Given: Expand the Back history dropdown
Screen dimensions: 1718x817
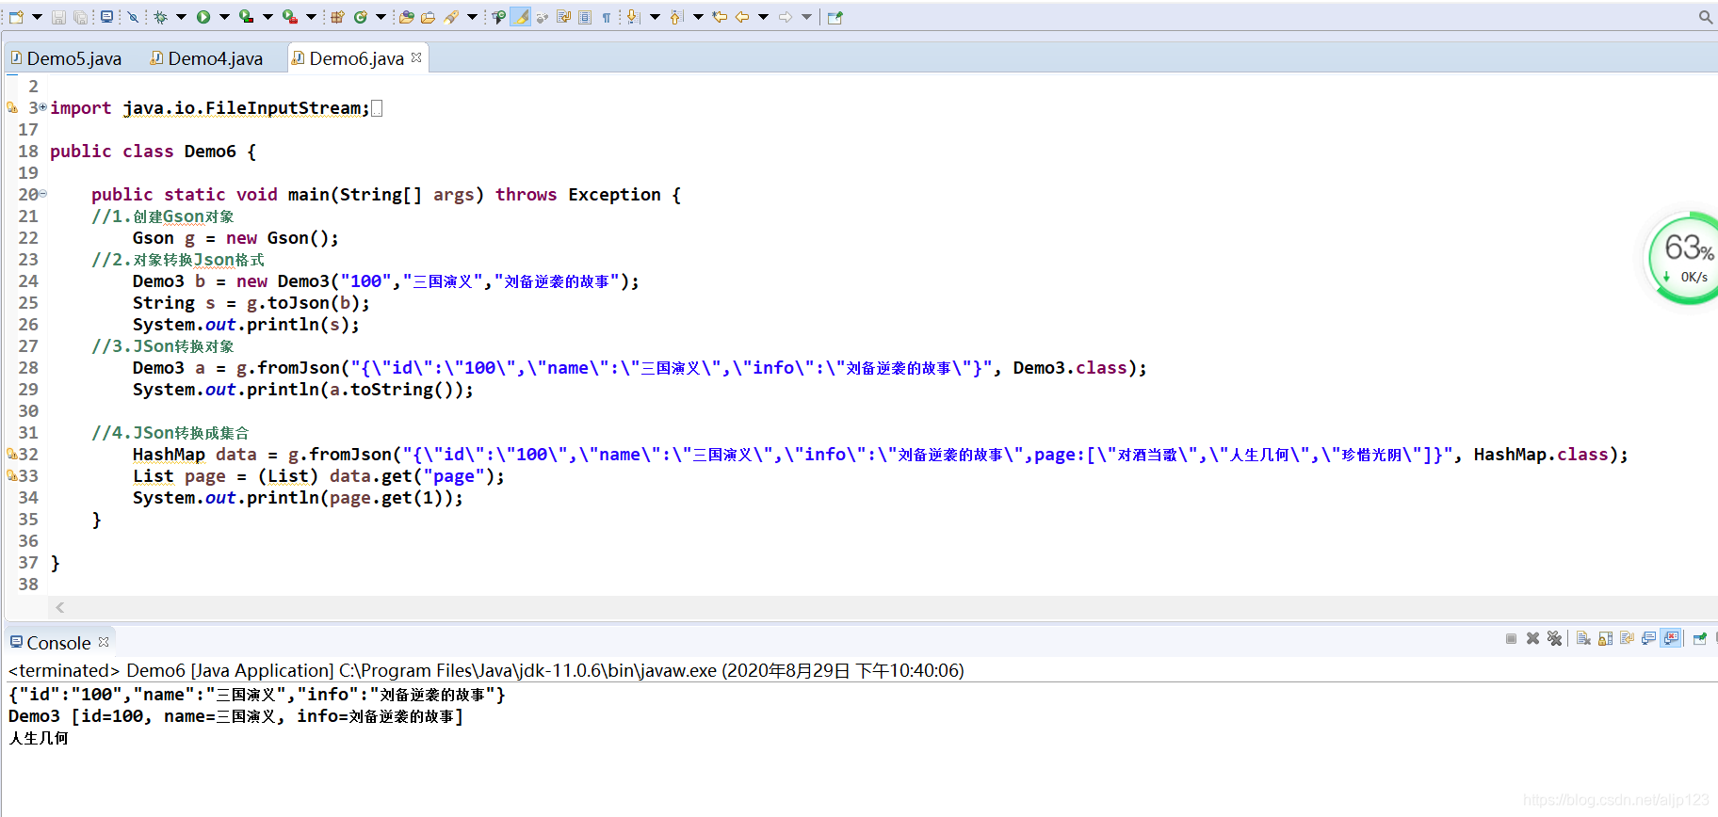Looking at the screenshot, I should click(x=763, y=17).
